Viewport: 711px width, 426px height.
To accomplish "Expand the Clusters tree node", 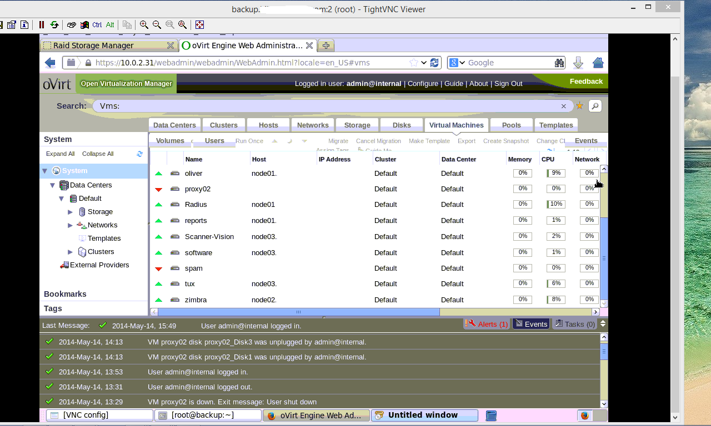I will [71, 252].
